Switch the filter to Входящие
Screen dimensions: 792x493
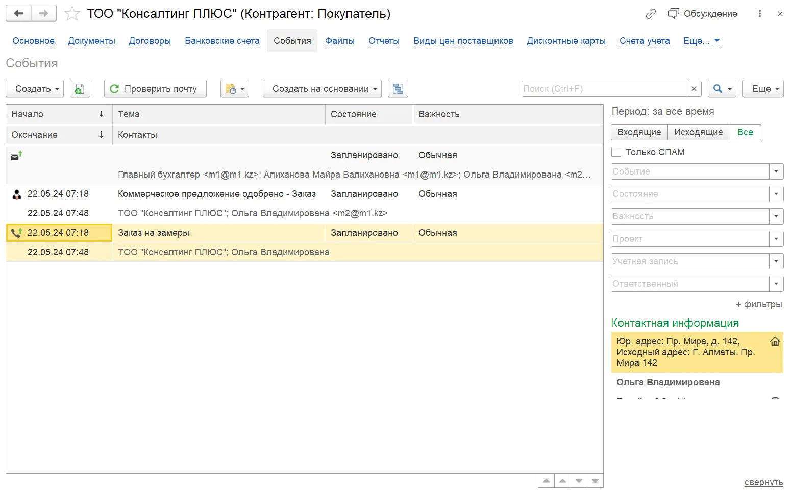(x=639, y=132)
